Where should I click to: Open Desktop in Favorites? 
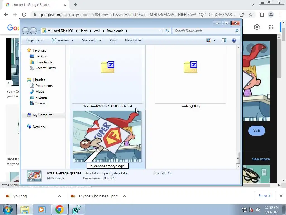(x=41, y=56)
